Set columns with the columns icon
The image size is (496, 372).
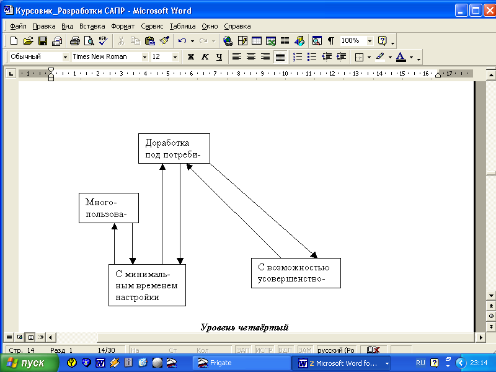point(285,41)
